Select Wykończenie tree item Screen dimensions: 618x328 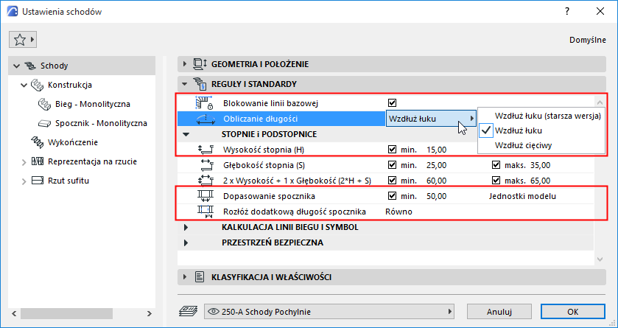click(72, 142)
